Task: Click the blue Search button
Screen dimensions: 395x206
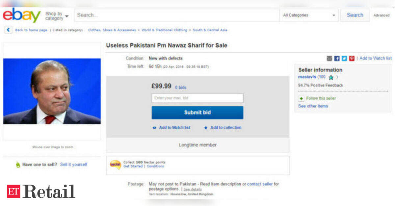Action: 355,15
